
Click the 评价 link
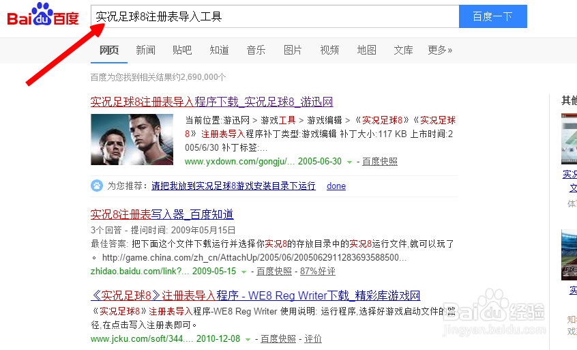pos(313,338)
